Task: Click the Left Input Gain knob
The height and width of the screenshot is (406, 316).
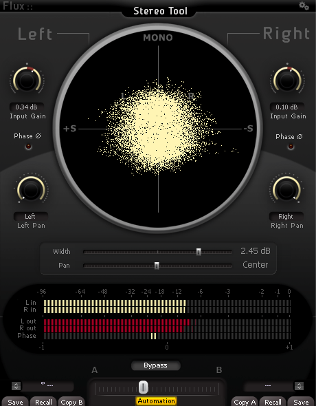Action: tap(27, 80)
